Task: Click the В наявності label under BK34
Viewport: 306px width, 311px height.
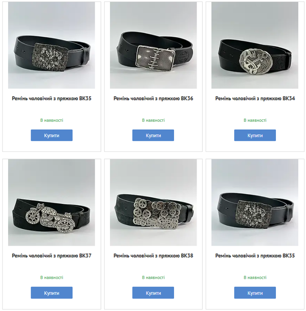Action: click(255, 120)
